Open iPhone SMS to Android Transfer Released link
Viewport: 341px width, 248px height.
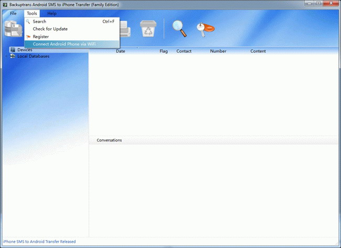[x=39, y=242]
